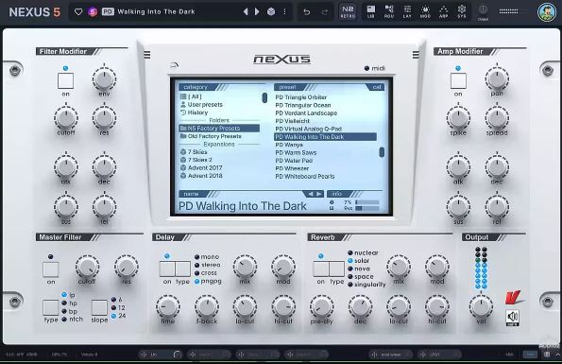Click the speaker icon in Output
This screenshot has height=364, width=562.
[513, 318]
